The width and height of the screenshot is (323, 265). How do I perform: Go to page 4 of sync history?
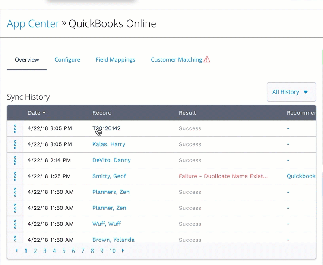click(x=54, y=251)
